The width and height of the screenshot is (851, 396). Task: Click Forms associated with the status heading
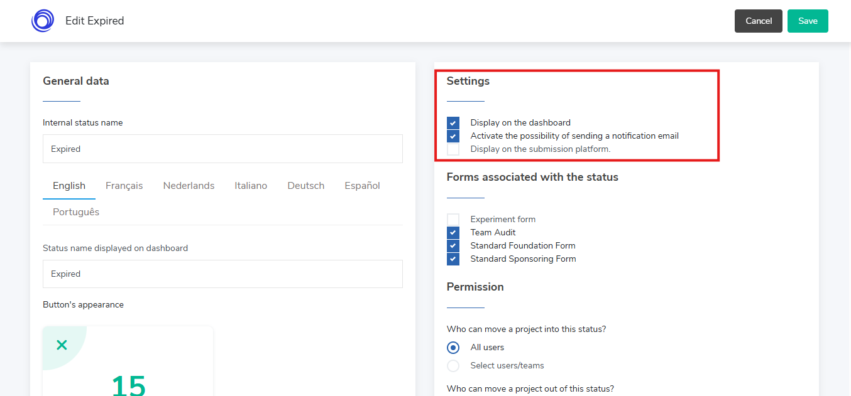point(532,177)
